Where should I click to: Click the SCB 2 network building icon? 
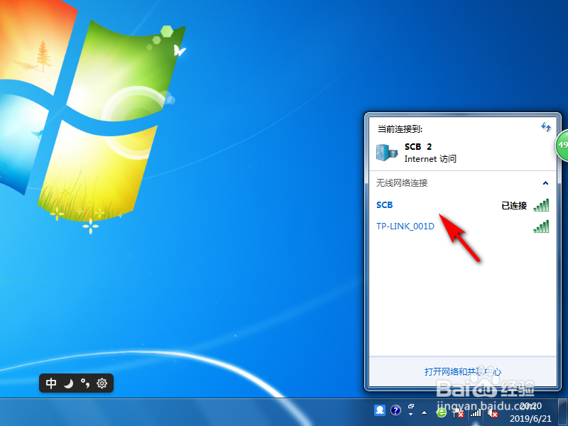(x=386, y=152)
